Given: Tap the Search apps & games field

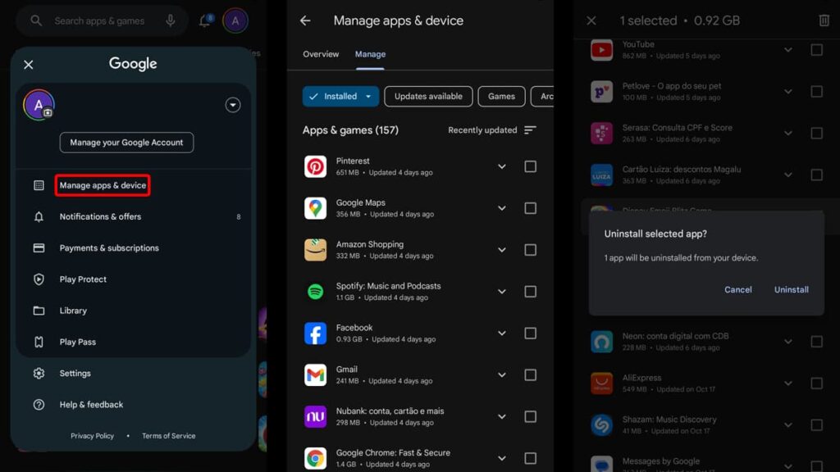Looking at the screenshot, I should coord(98,20).
